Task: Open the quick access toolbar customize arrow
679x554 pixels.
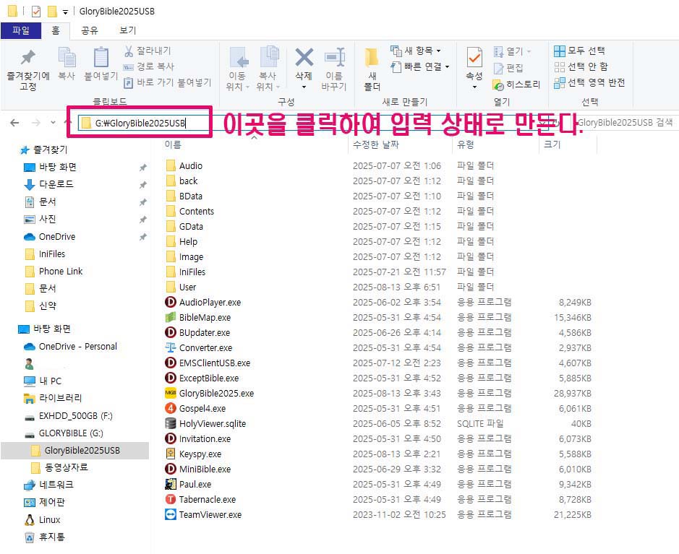Action: (65, 12)
